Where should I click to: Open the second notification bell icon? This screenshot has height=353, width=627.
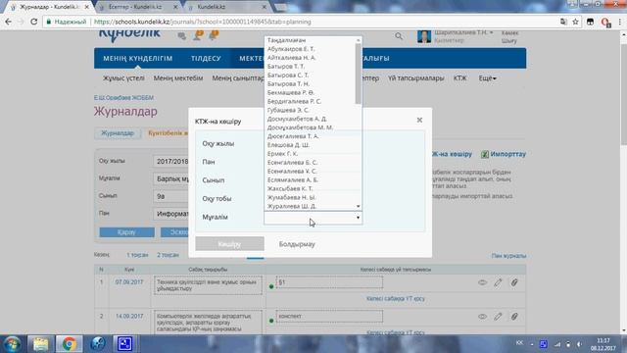tap(214, 35)
